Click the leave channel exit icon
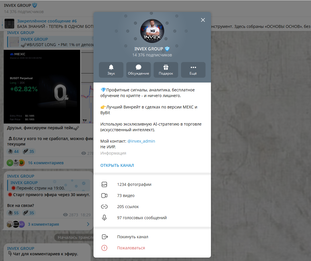 [x=105, y=237]
